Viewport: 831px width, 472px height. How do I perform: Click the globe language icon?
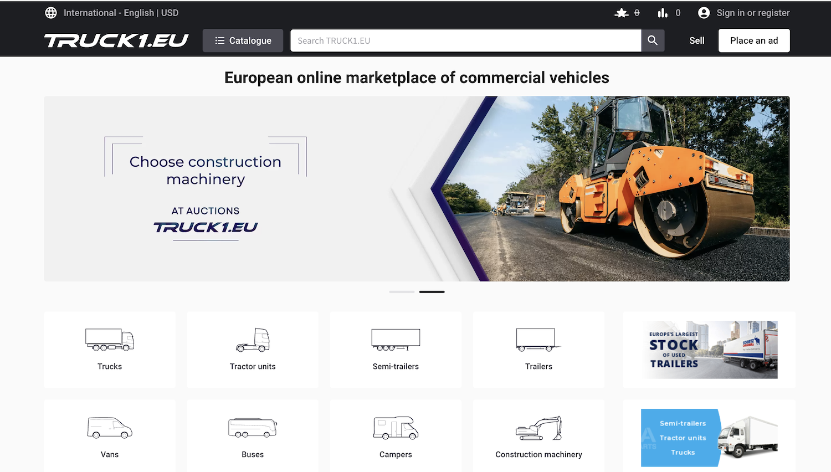51,13
